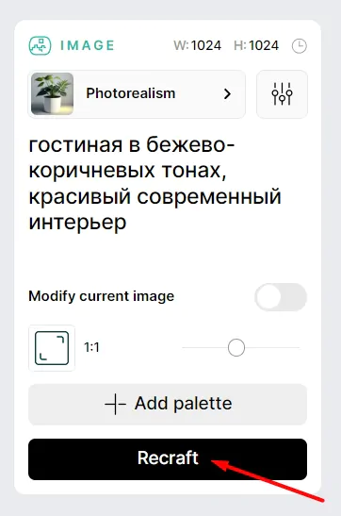
Task: Click the size slider's round handle
Action: pos(236,347)
